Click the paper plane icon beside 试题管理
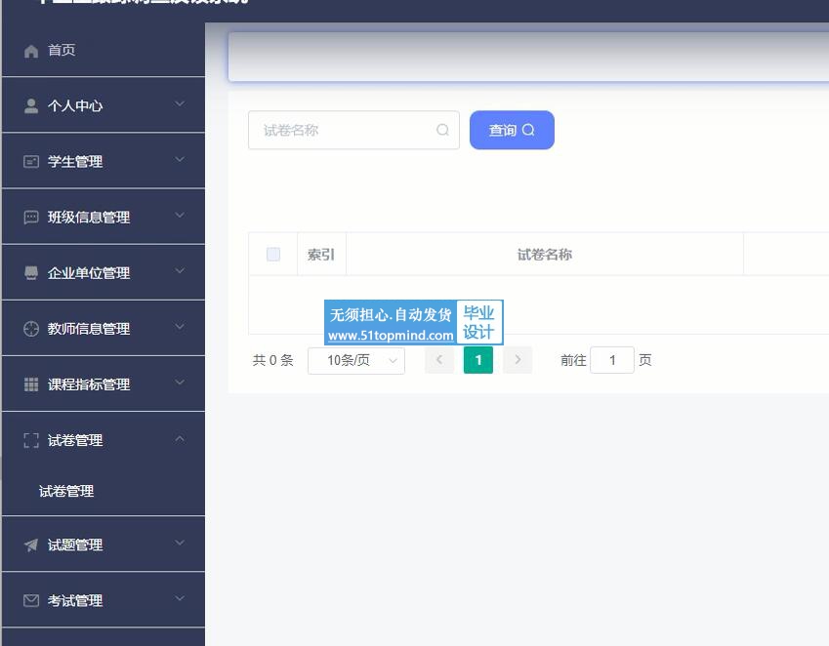Viewport: 829px width, 646px height. click(31, 545)
